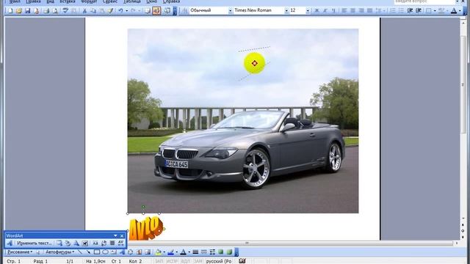The image size is (470, 264).
Task: Open the font size 12 dropdown
Action: [308, 11]
